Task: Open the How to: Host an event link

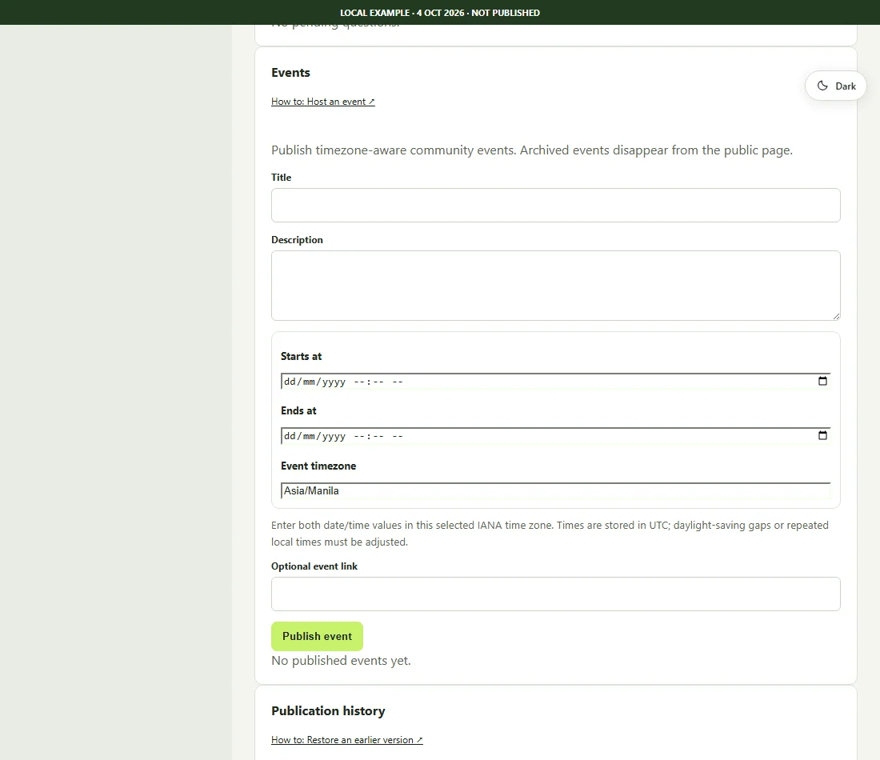Action: tap(322, 102)
